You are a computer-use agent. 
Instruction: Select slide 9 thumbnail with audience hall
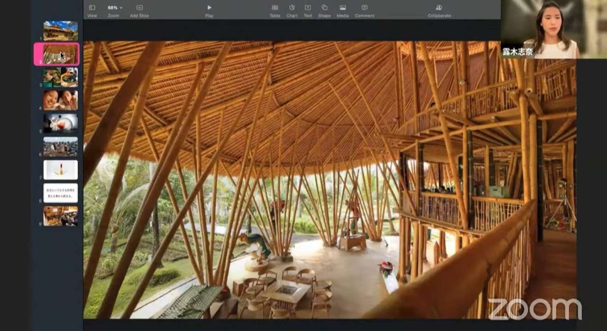click(x=61, y=216)
